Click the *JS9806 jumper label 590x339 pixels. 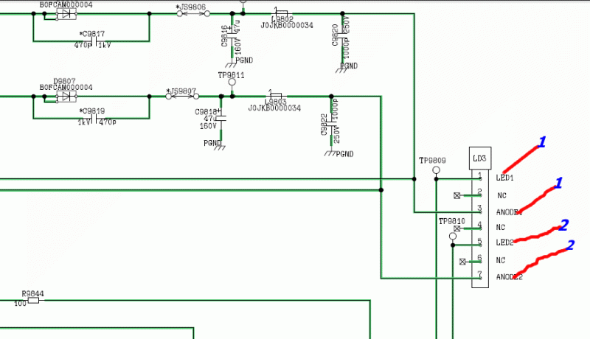click(191, 7)
